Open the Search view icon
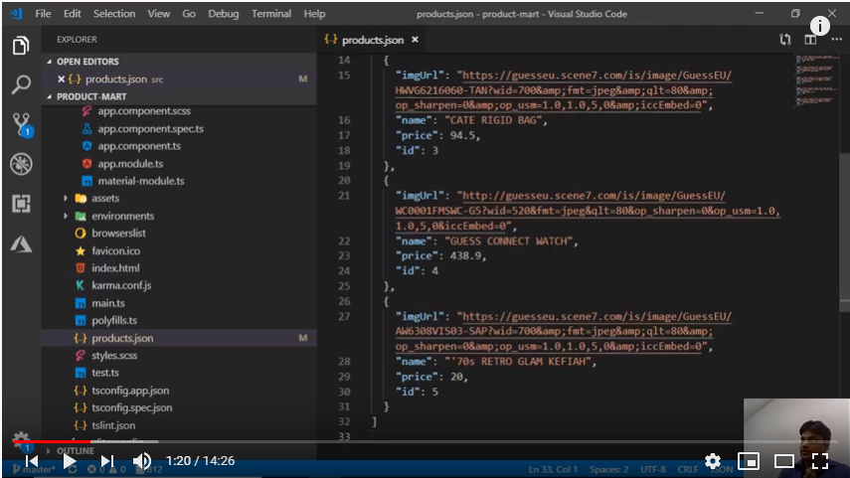The width and height of the screenshot is (850, 478). [21, 85]
